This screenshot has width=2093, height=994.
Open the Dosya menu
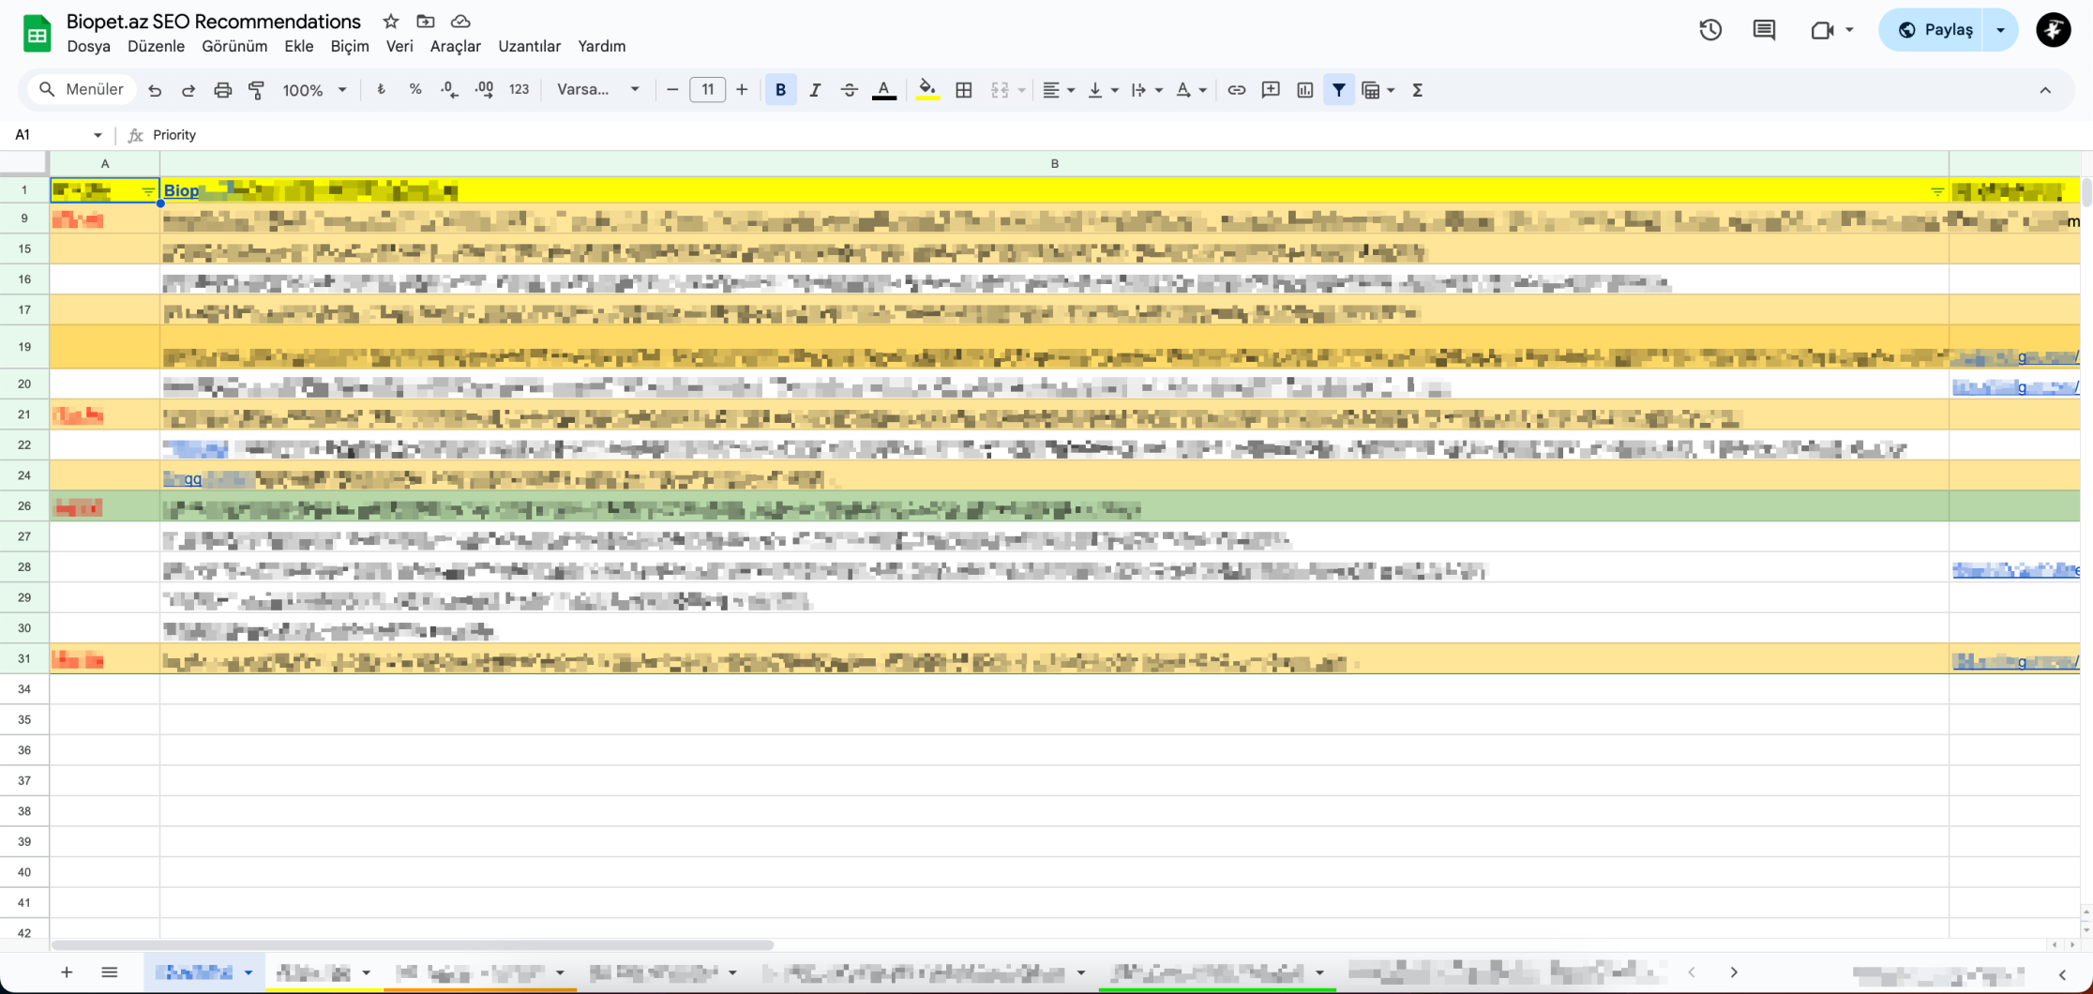pos(88,46)
